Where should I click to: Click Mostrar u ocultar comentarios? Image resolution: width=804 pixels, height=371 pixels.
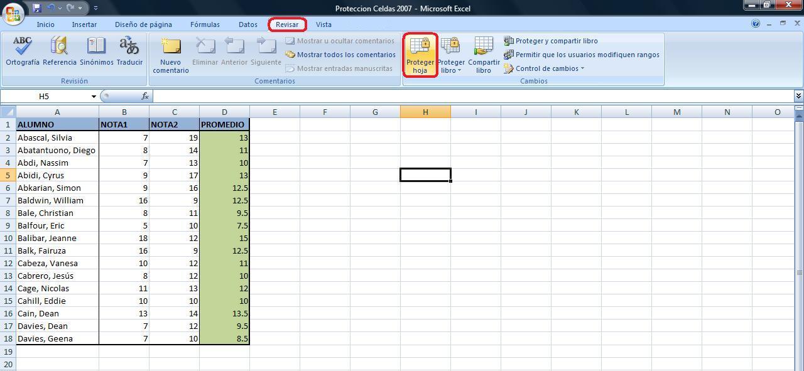coord(340,41)
